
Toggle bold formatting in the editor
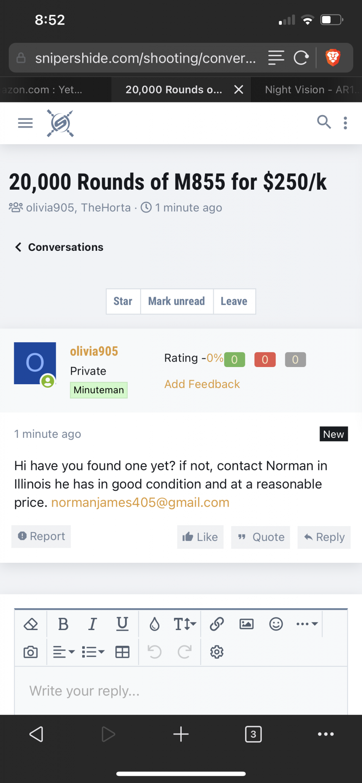[63, 624]
